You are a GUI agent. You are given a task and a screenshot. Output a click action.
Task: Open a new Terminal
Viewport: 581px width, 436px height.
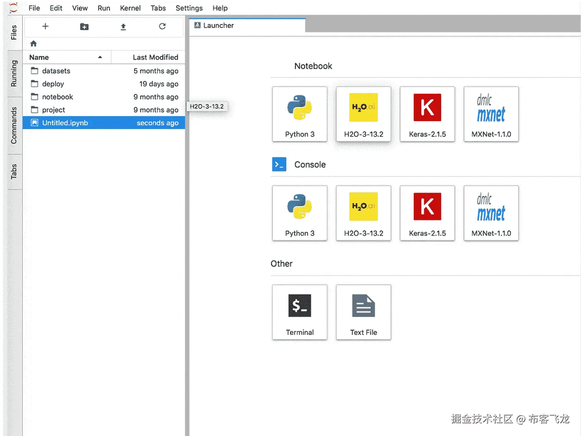[300, 312]
